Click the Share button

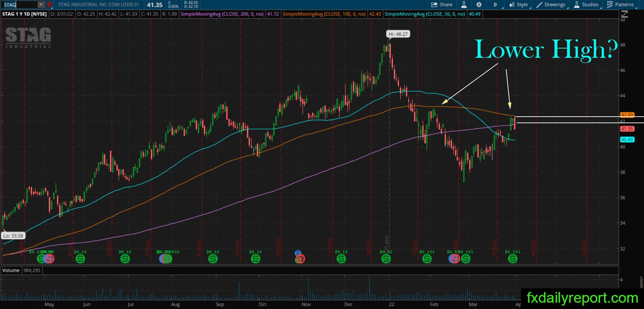coord(442,4)
